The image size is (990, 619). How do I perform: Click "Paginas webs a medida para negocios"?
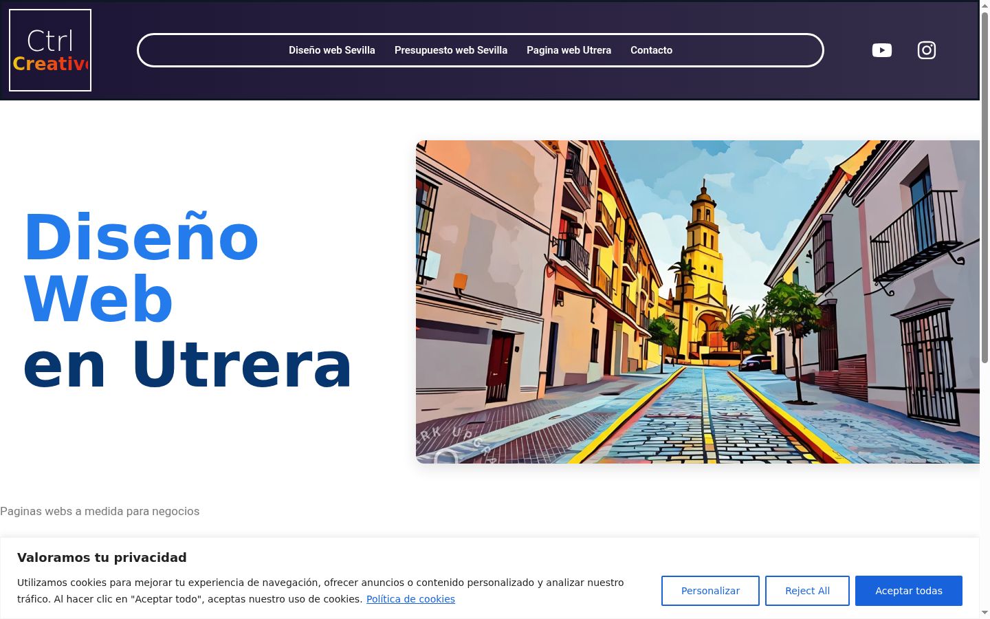click(x=100, y=511)
